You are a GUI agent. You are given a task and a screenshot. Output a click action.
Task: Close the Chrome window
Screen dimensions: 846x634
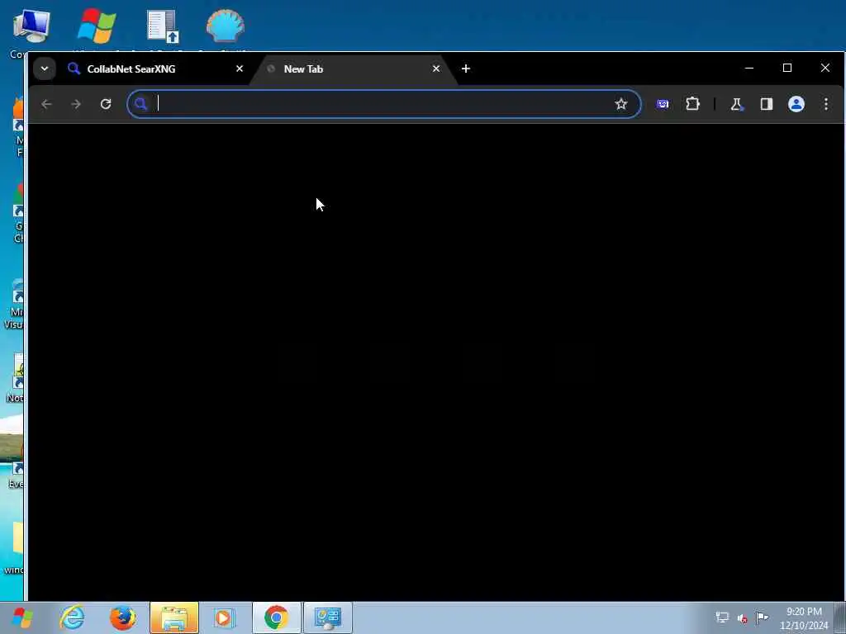(825, 68)
